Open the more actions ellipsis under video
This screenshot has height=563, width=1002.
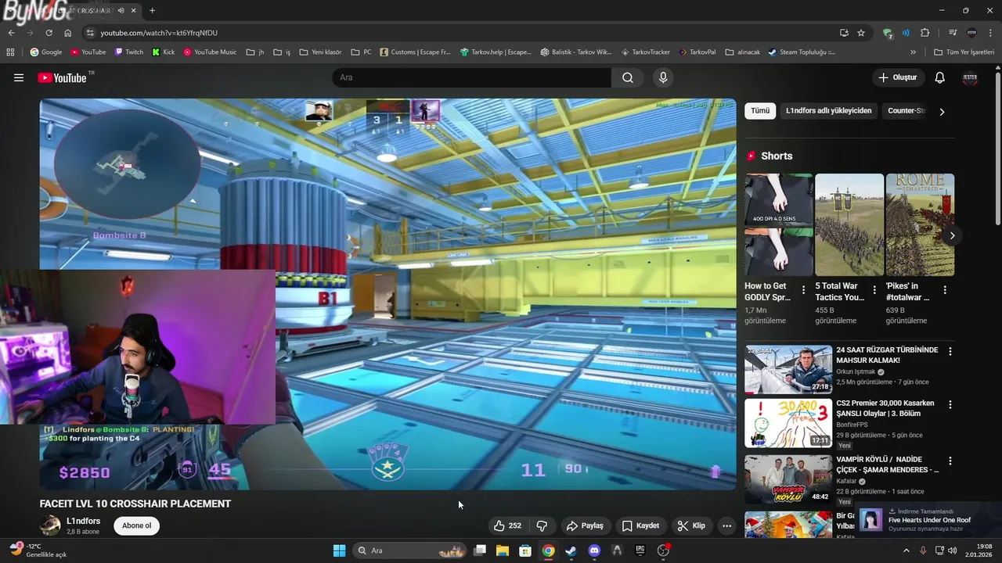(x=726, y=525)
